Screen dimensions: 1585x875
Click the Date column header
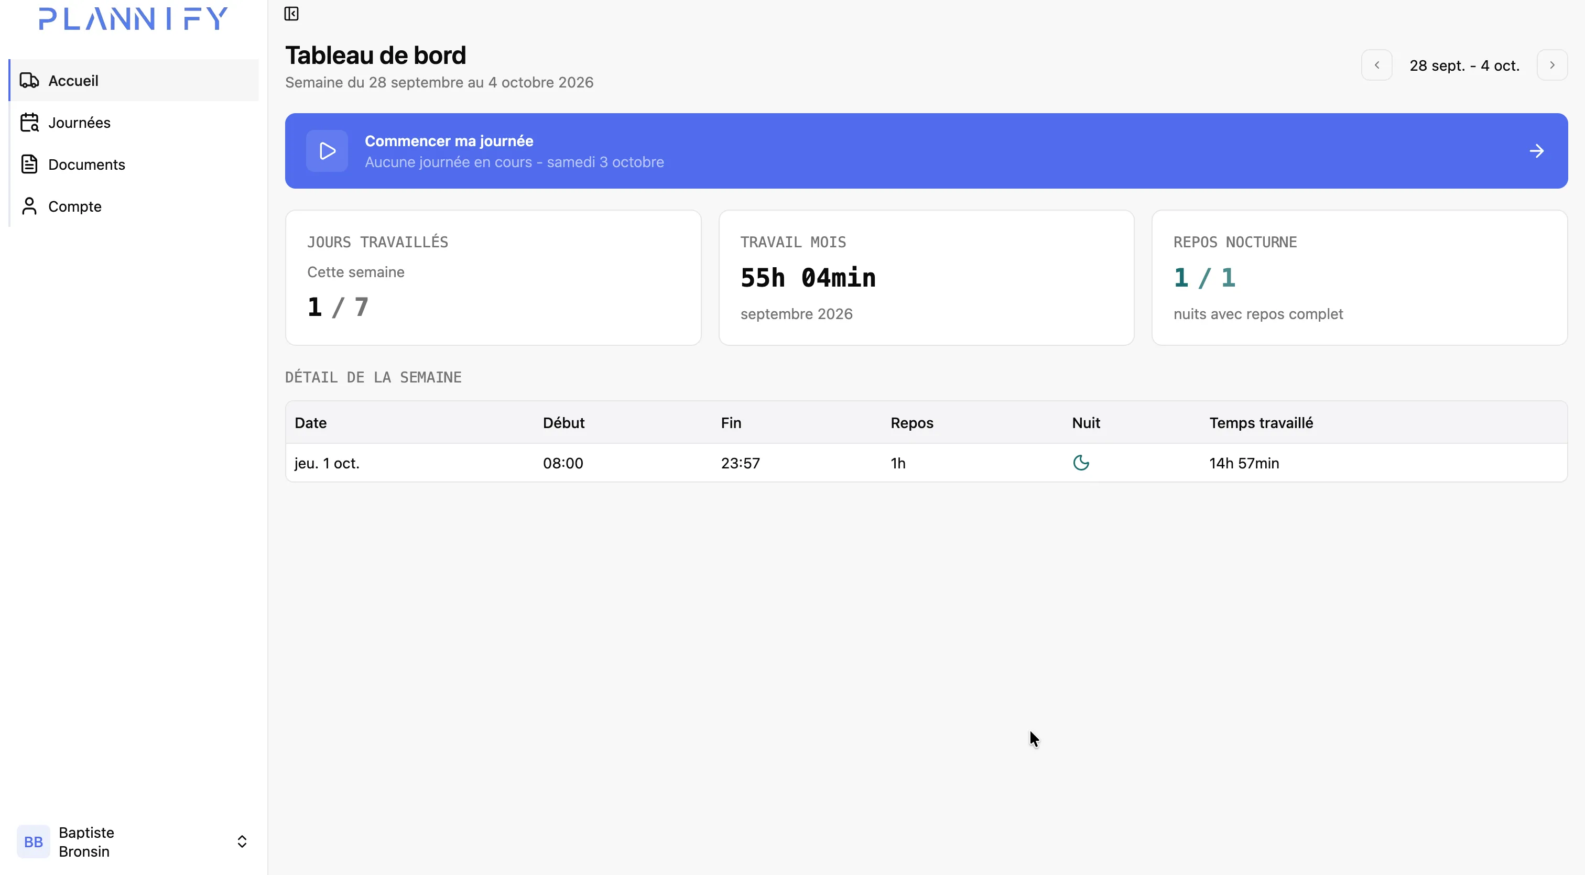[x=311, y=422]
